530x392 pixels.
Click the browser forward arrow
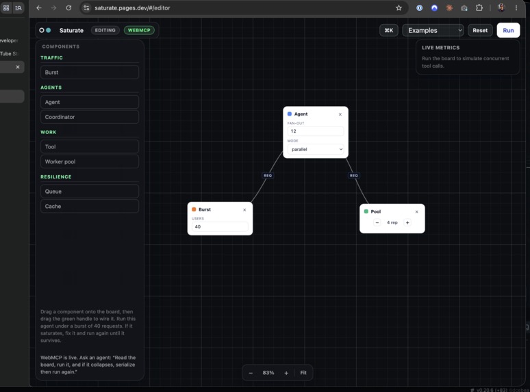[x=53, y=8]
